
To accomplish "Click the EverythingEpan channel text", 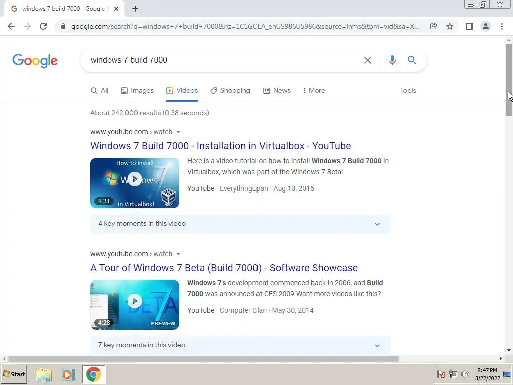I will 244,188.
